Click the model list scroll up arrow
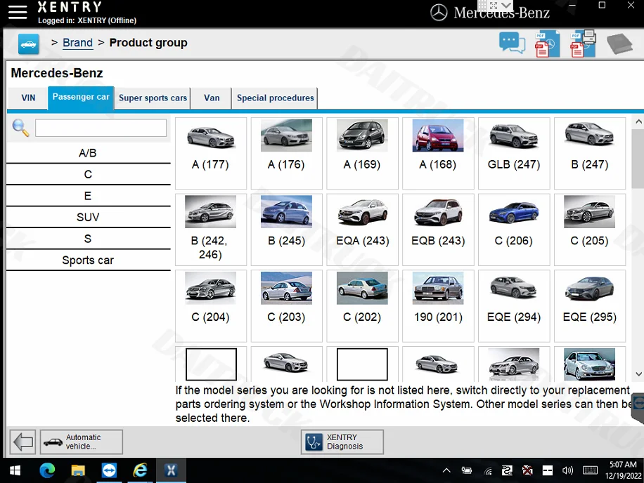 coord(638,121)
